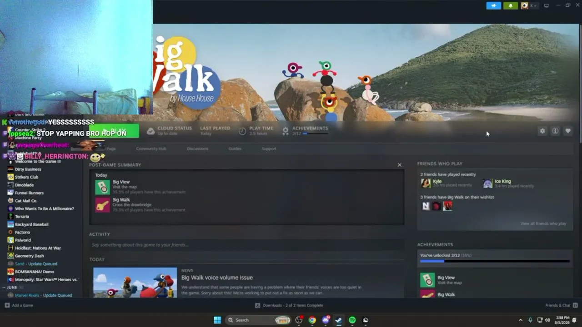The image size is (582, 327).
Task: Select BOMBANANA! Demo in the library list
Action: [x=34, y=272]
